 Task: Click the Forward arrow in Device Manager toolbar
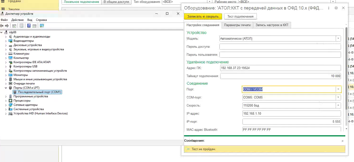(7, 26)
